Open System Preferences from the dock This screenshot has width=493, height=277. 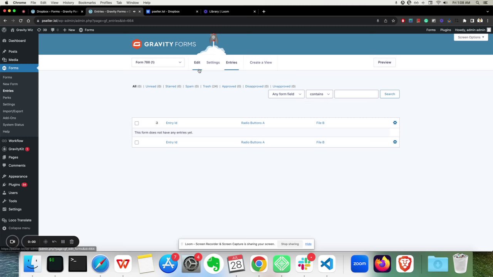pos(191,264)
